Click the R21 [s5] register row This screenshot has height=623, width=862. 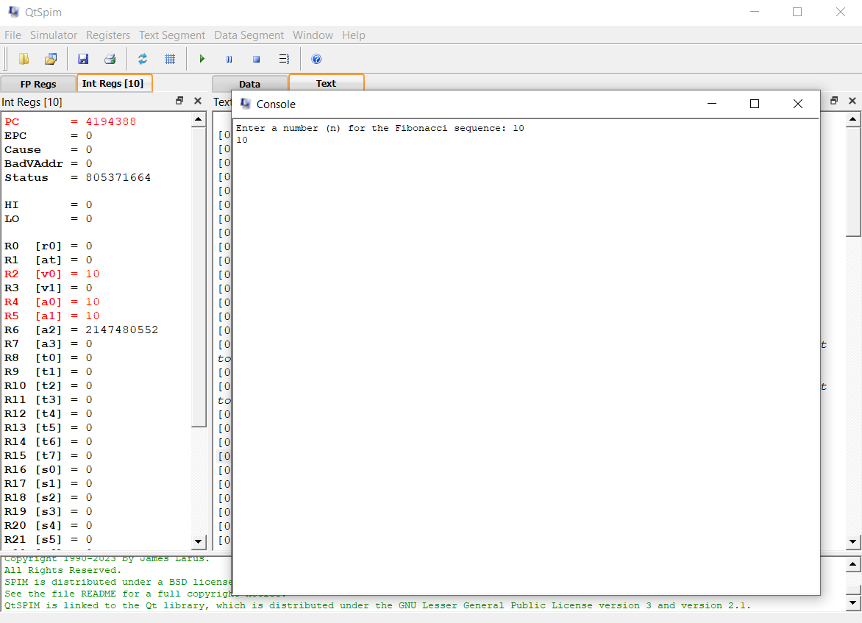pos(49,539)
